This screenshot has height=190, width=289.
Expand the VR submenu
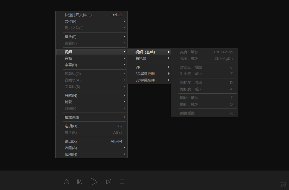point(149,67)
